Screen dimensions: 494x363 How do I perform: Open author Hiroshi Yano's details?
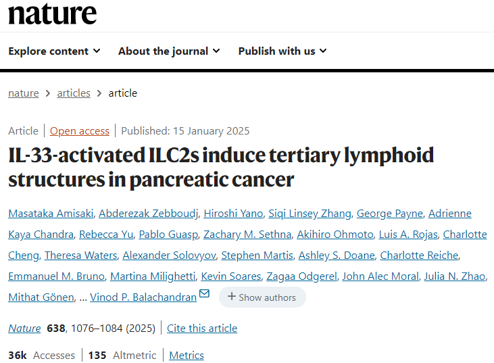(x=233, y=214)
